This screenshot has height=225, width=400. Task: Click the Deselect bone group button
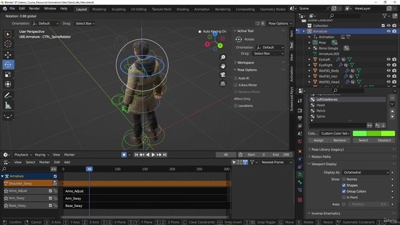tap(384, 140)
